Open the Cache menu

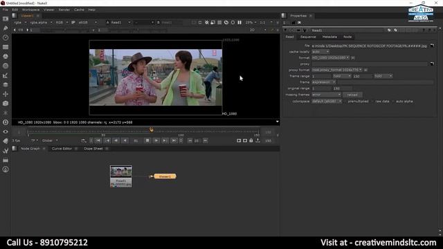[x=79, y=10]
